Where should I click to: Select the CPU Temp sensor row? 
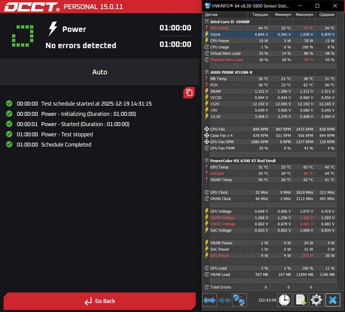point(270,28)
